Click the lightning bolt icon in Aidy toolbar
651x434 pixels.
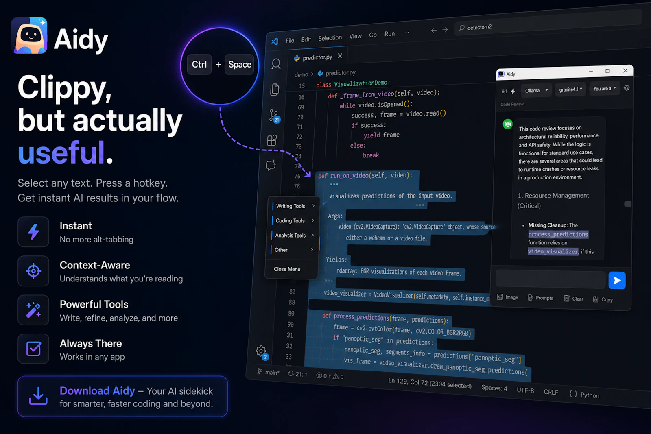(513, 91)
